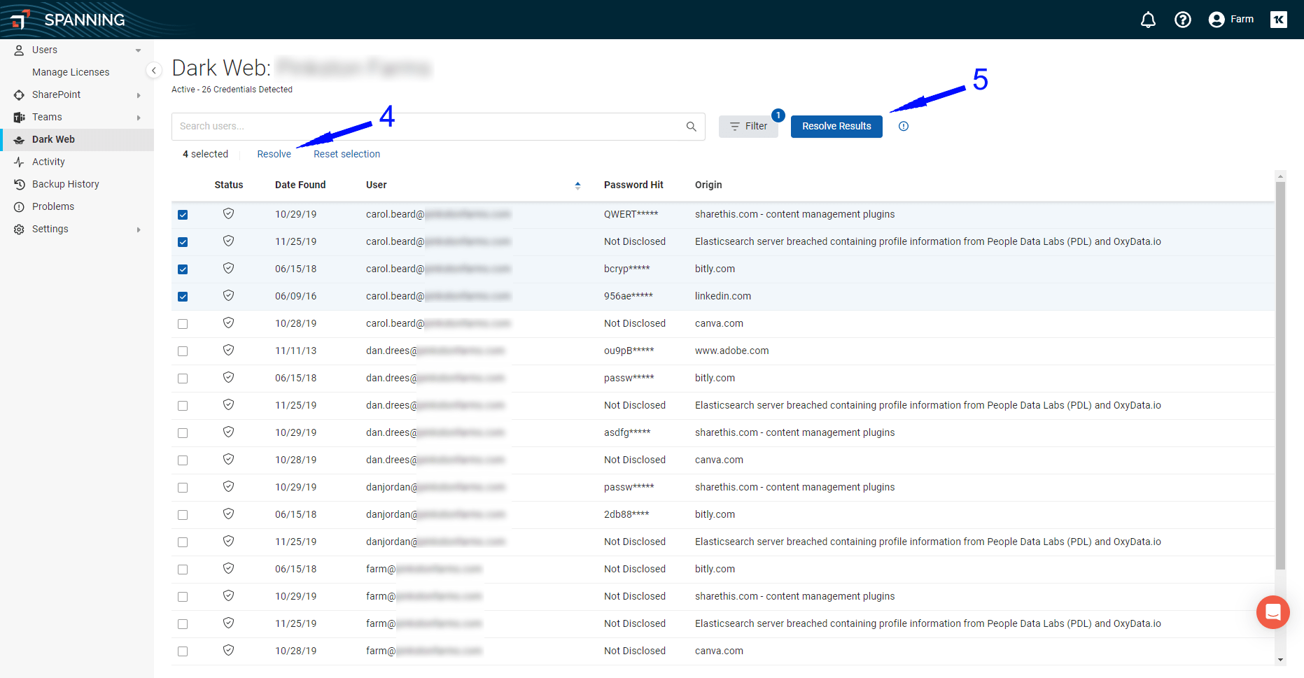Click the Users person icon in sidebar
Image resolution: width=1304 pixels, height=678 pixels.
coord(19,50)
